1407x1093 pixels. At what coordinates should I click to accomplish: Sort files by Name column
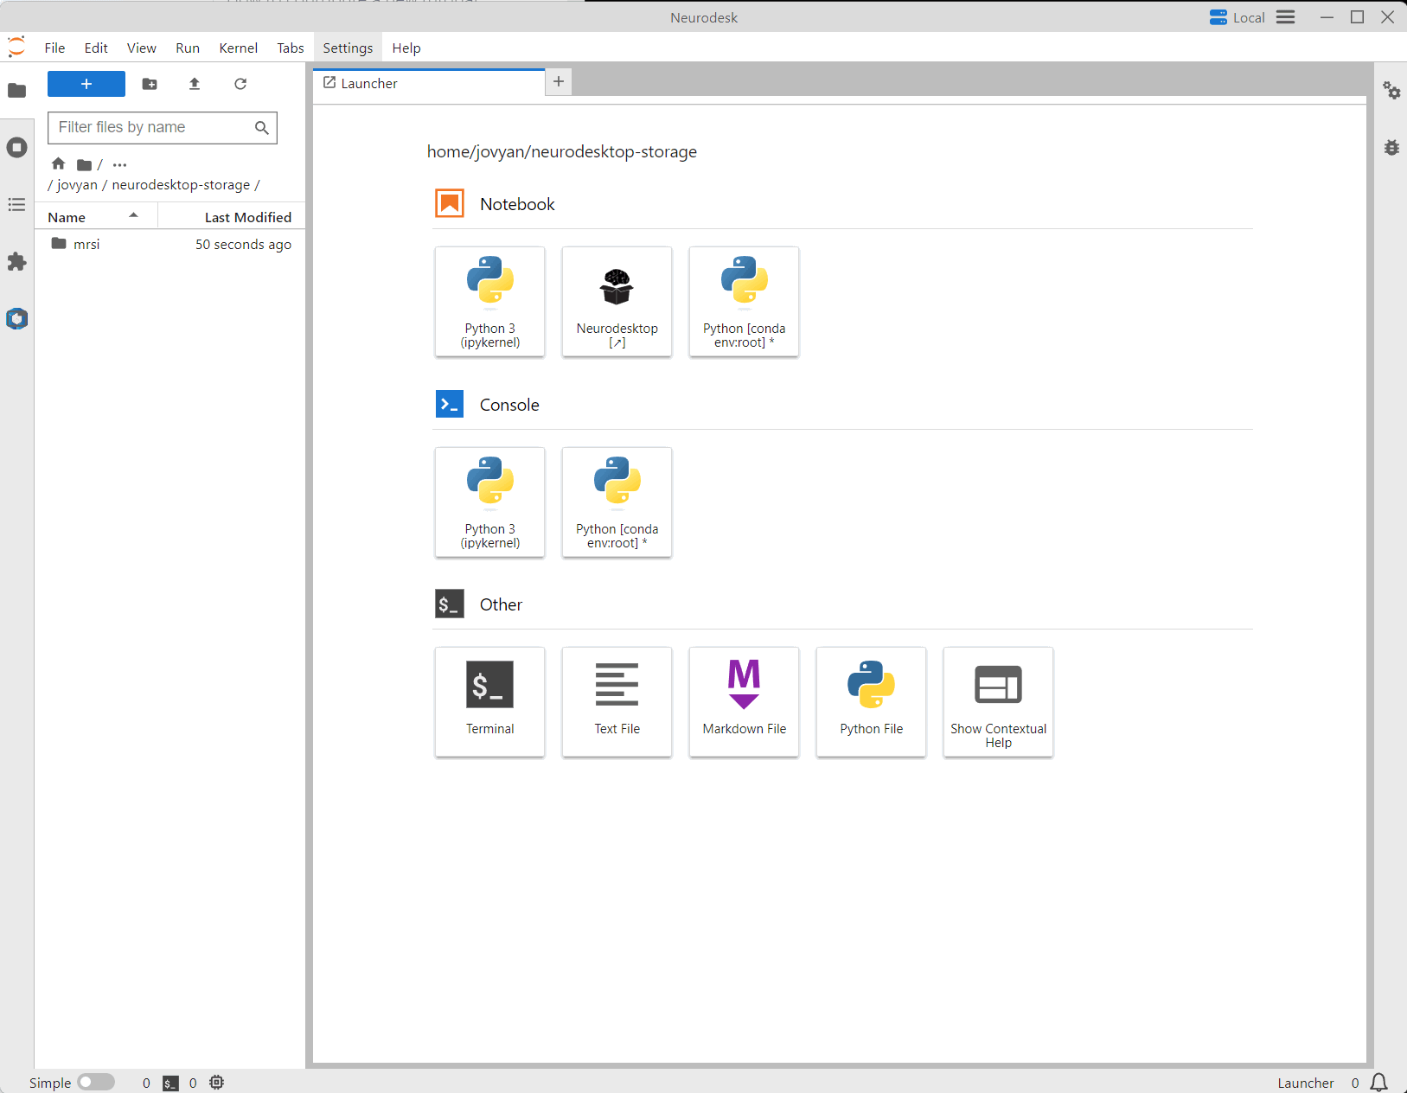(67, 217)
